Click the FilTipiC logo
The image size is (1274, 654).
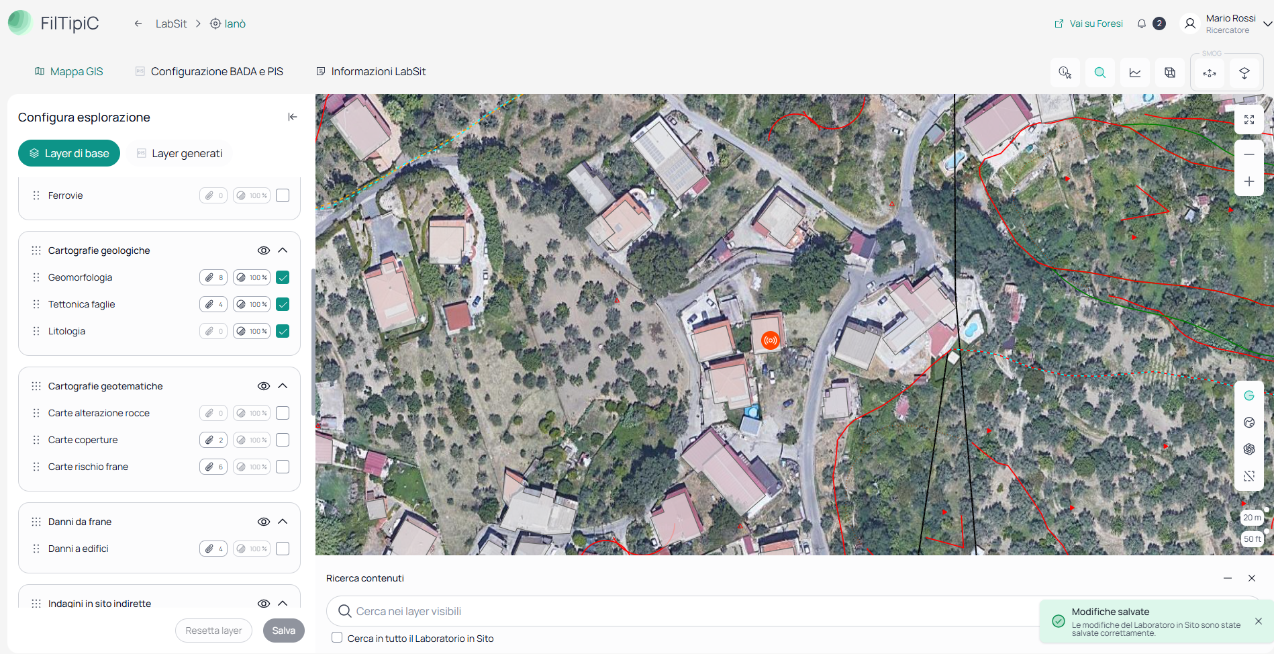click(54, 23)
